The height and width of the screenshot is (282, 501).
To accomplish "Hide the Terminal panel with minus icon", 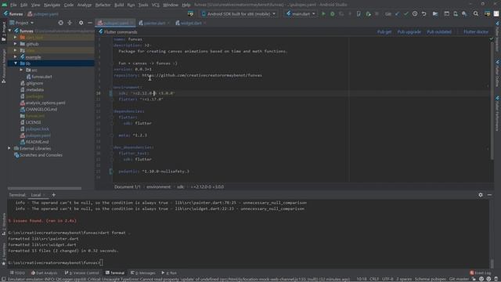I will point(489,195).
